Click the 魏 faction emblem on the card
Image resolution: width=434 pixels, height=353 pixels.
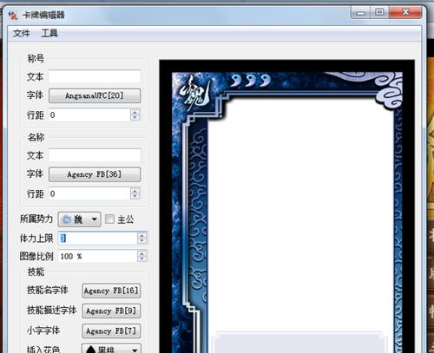pyautogui.click(x=195, y=93)
